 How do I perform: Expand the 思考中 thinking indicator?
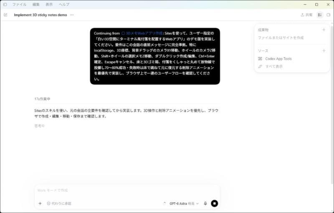tap(39, 126)
